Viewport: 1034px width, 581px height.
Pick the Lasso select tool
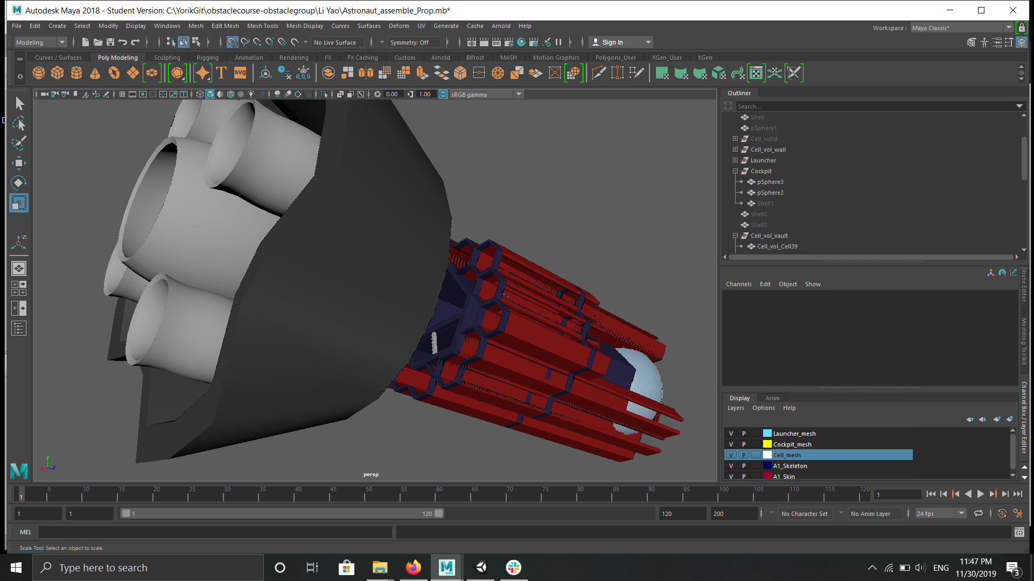tap(19, 124)
